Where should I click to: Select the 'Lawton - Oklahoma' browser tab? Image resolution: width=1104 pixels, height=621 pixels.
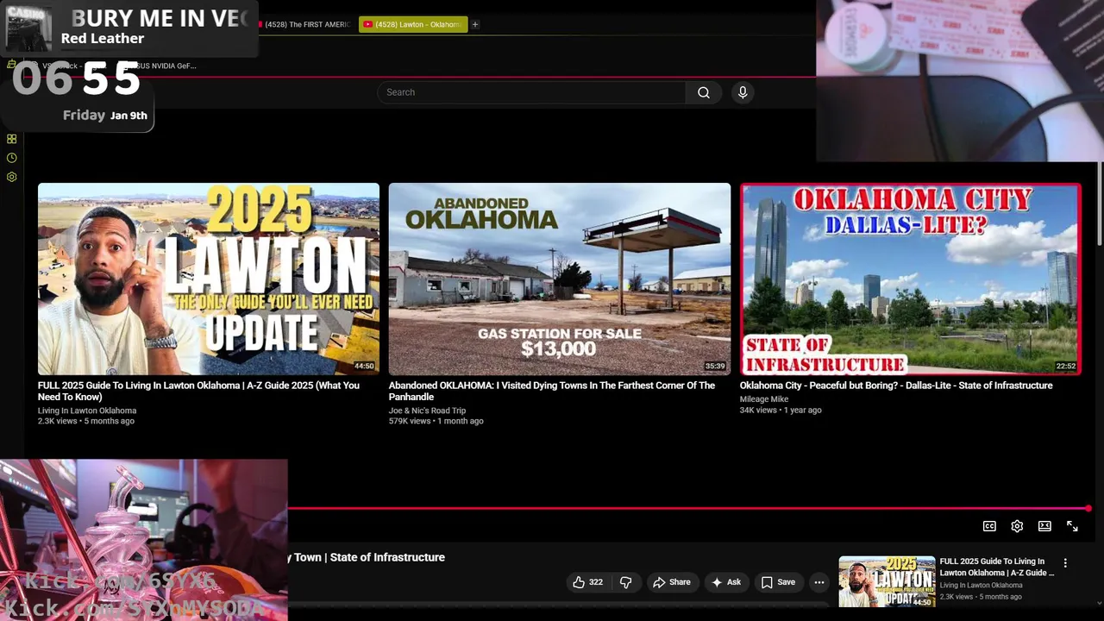(x=413, y=24)
